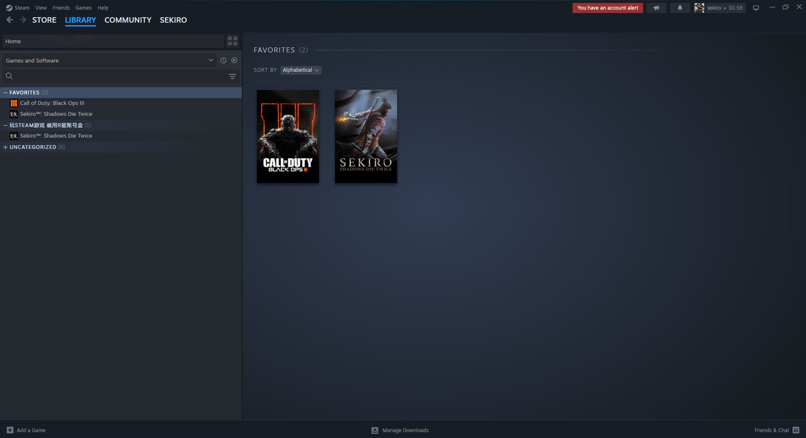Click the Friends & Chat icon
Screen dimensions: 806x438
coord(796,430)
